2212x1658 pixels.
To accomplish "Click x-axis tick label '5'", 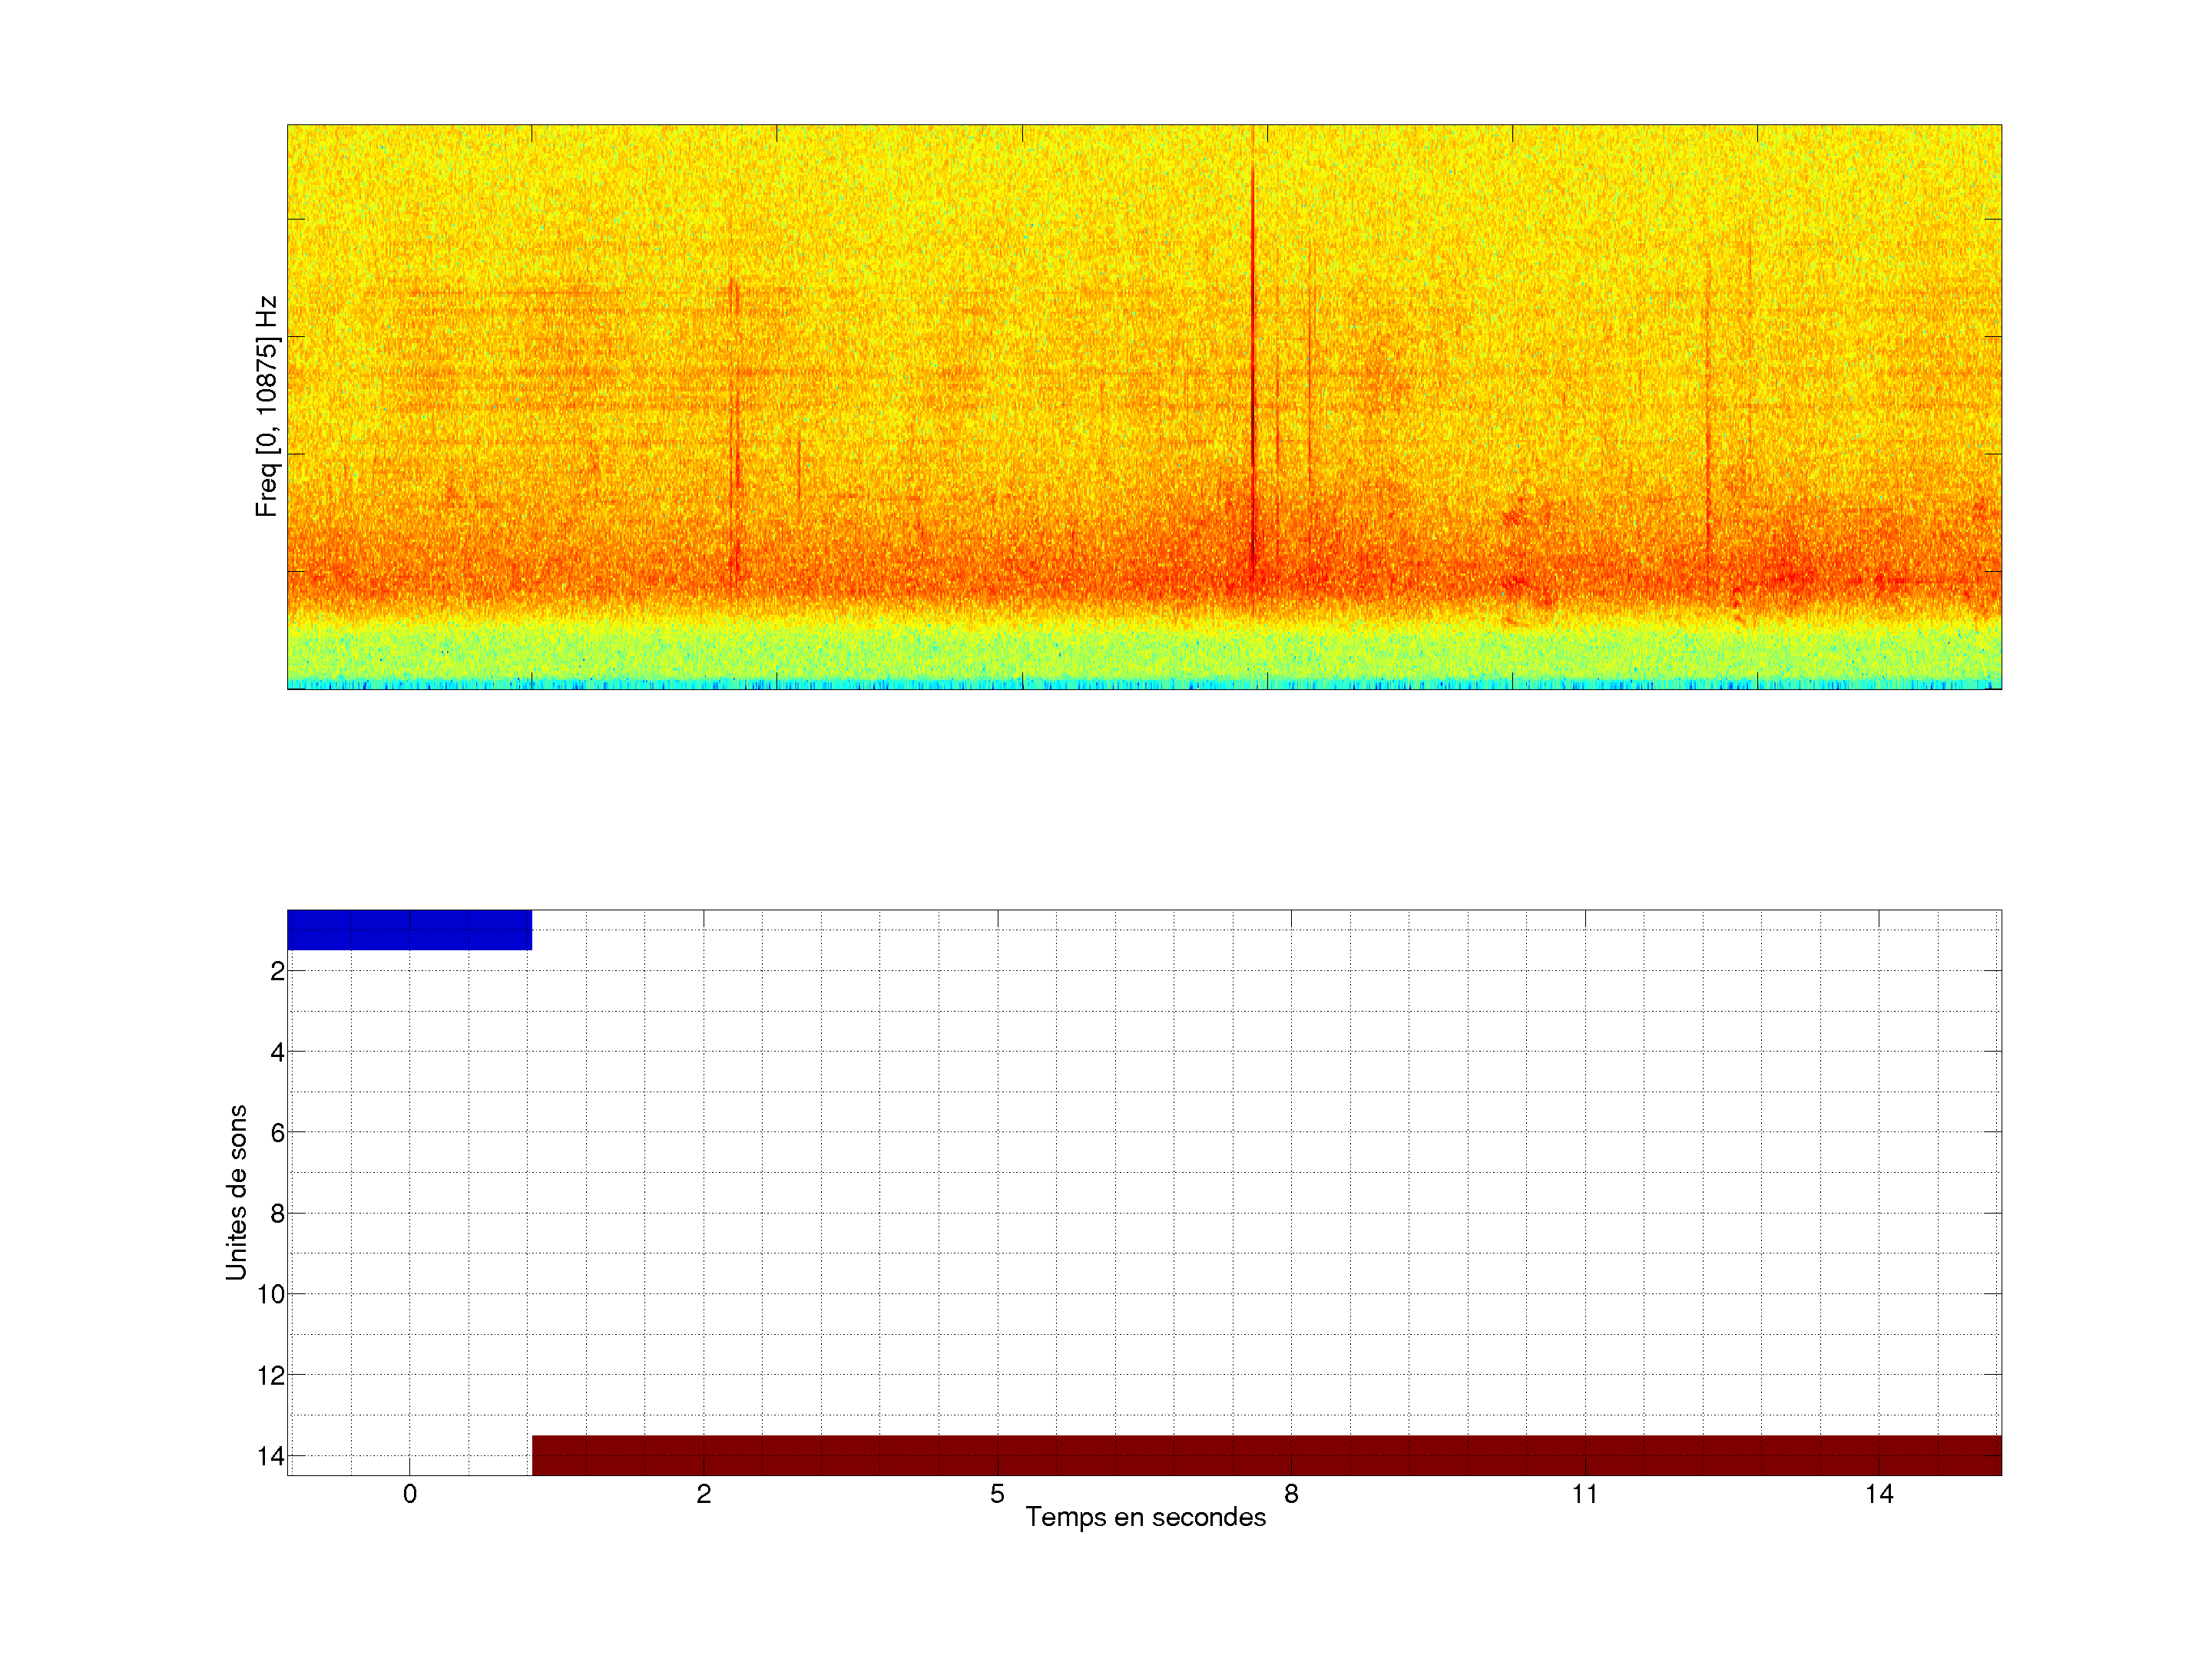I will pos(997,1494).
